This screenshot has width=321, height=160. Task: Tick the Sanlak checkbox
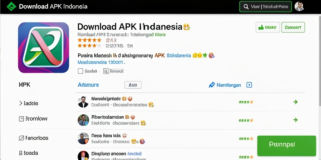[81, 71]
